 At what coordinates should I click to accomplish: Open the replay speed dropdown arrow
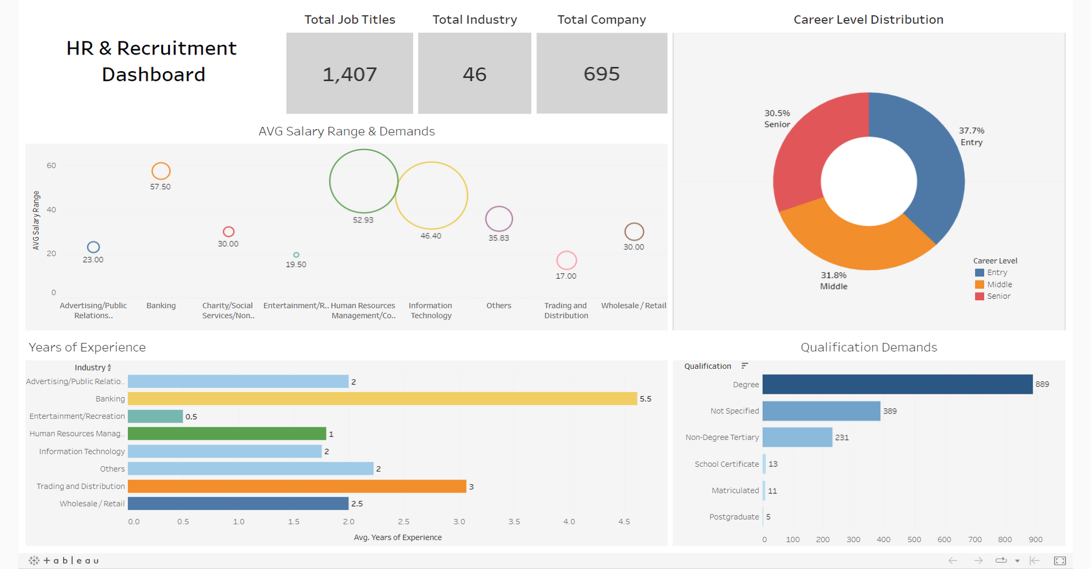[1017, 561]
